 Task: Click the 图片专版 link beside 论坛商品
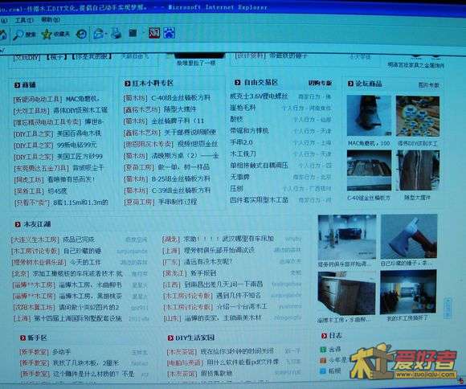(428, 85)
